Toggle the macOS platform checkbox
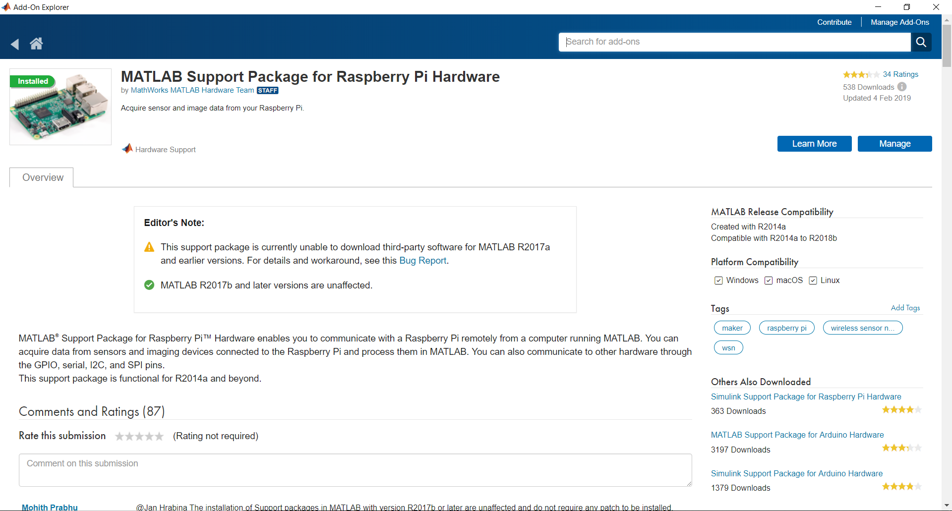Image resolution: width=952 pixels, height=511 pixels. click(x=769, y=281)
